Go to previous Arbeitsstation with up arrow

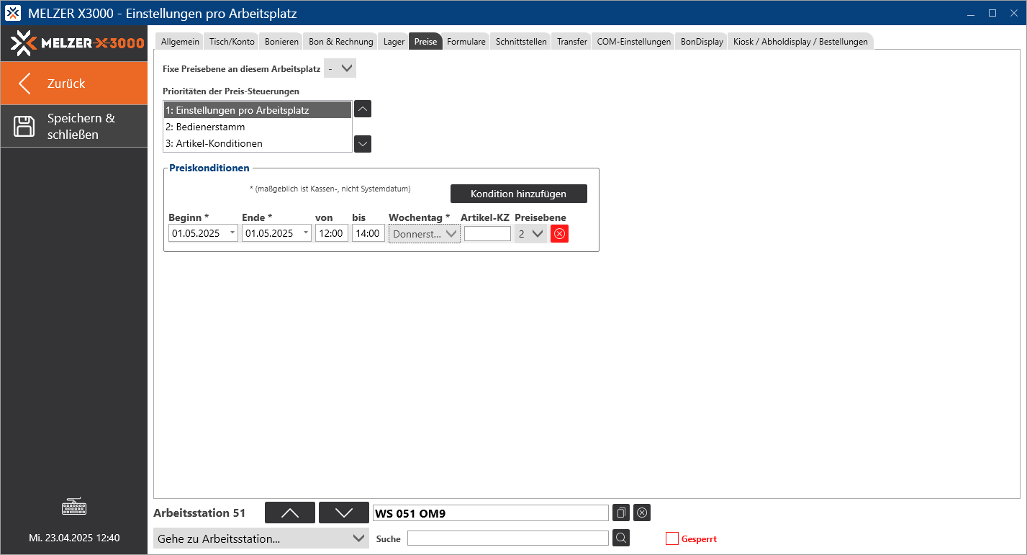290,513
